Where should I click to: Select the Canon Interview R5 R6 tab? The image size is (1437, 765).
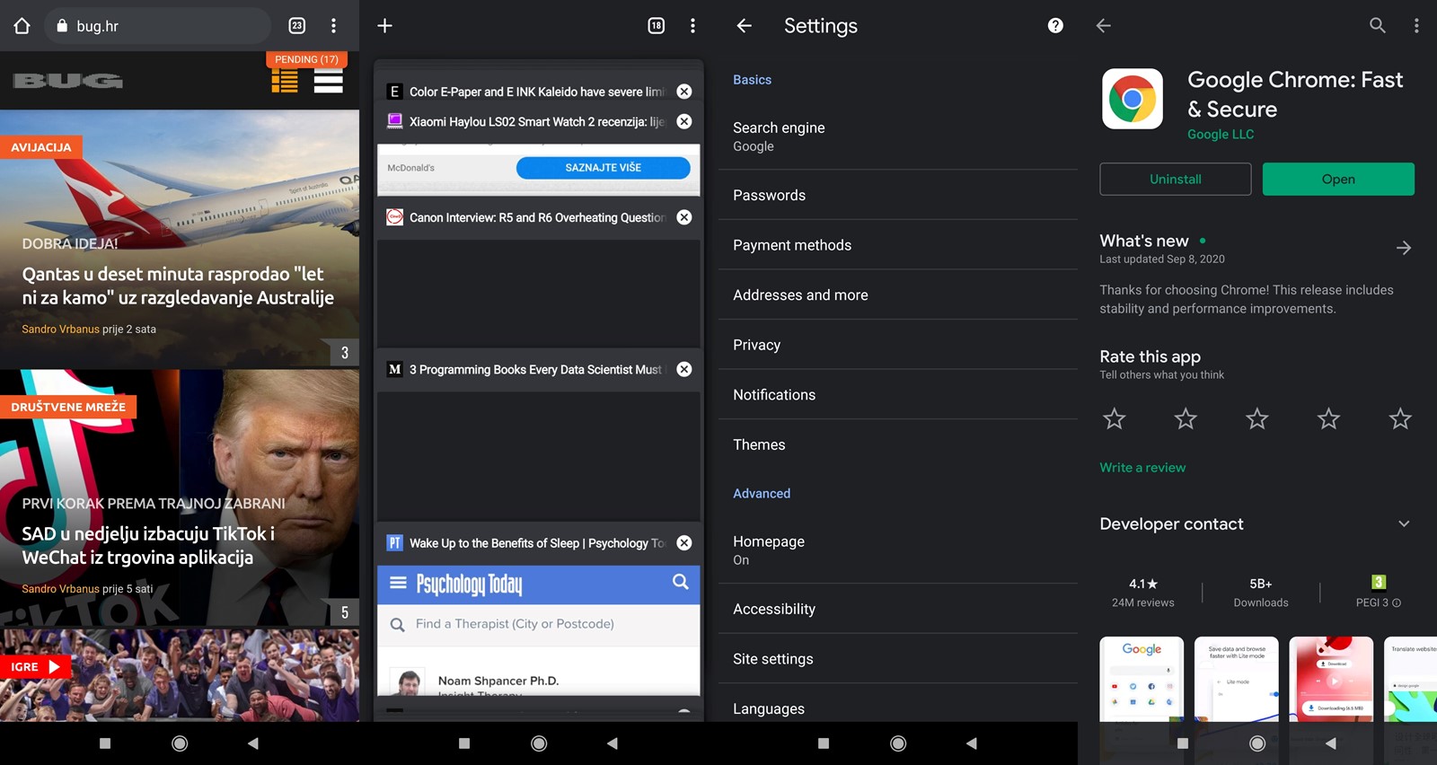click(536, 217)
